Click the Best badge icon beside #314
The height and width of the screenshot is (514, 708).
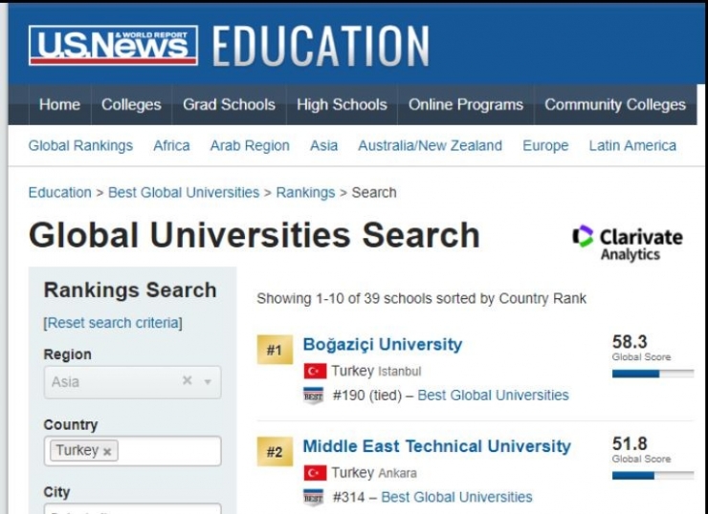coord(314,498)
